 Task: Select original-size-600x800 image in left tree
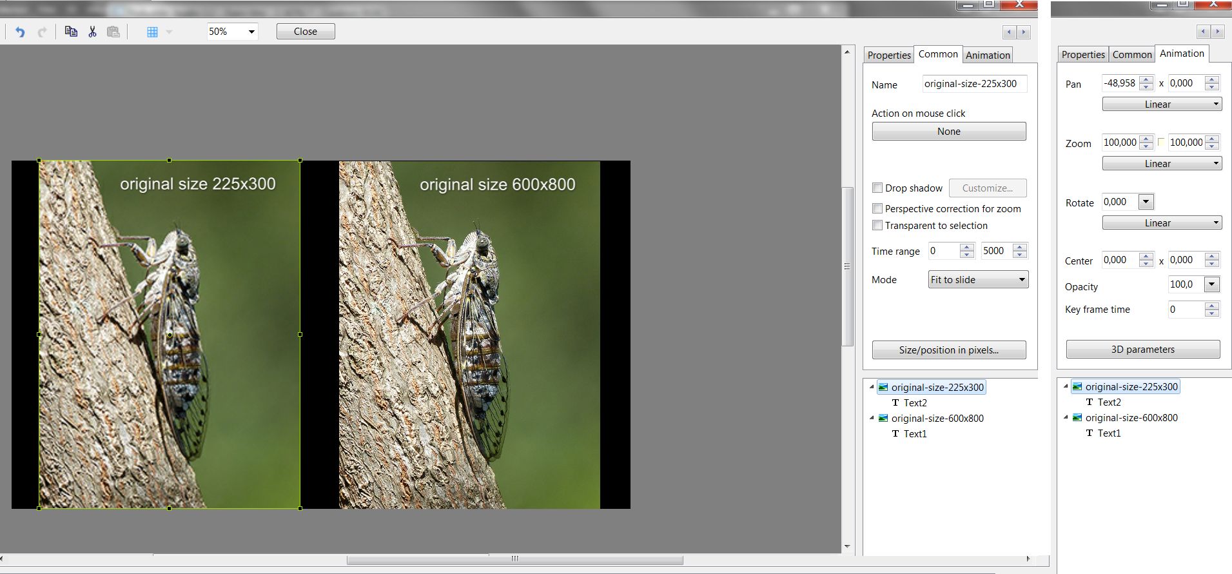click(937, 419)
